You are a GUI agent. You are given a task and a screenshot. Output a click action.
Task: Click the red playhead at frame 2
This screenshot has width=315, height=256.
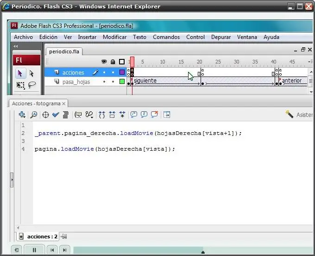pyautogui.click(x=132, y=62)
